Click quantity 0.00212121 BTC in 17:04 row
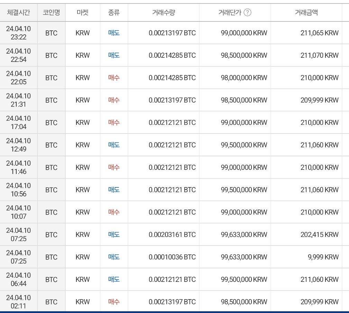The width and height of the screenshot is (349, 313). click(x=172, y=122)
